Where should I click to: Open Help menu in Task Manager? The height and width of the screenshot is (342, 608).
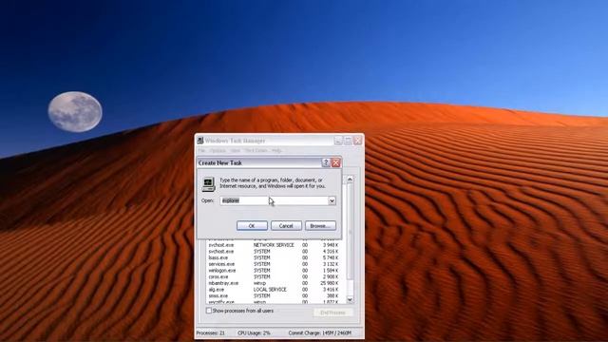click(276, 150)
